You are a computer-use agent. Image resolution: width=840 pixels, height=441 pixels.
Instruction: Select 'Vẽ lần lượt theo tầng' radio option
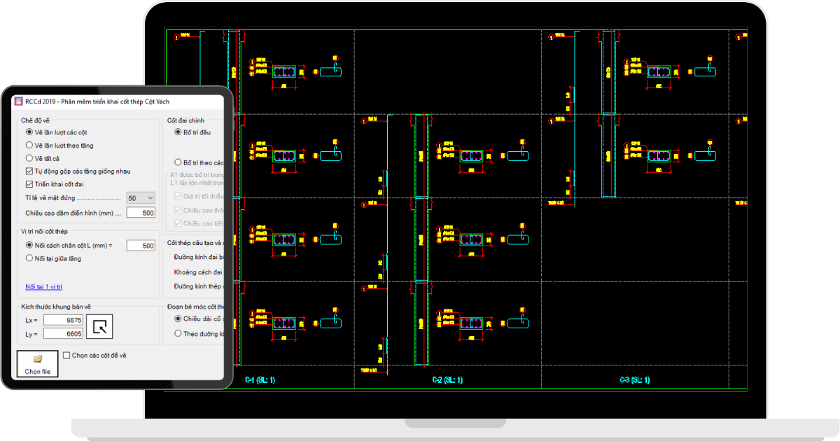click(29, 146)
